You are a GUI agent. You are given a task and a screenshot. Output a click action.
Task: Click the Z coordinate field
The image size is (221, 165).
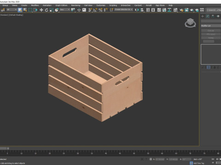pyautogui.click(x=187, y=159)
